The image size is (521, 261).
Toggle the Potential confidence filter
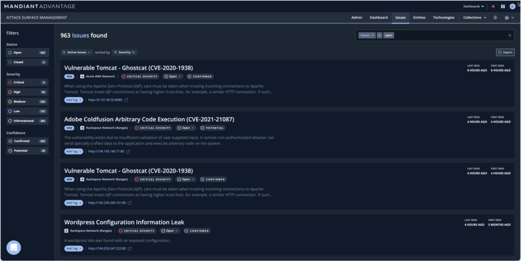tap(27, 151)
